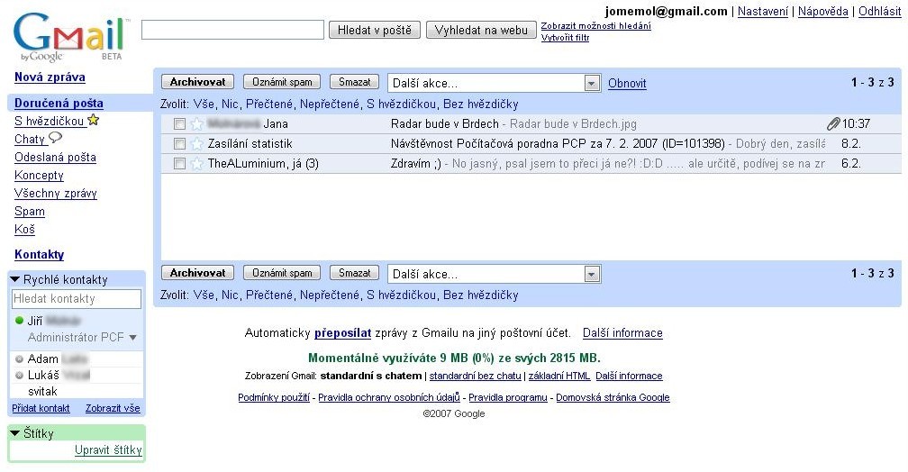Image resolution: width=908 pixels, height=472 pixels.
Task: Click the chat bubble icon beside Chaty
Action: [x=55, y=139]
